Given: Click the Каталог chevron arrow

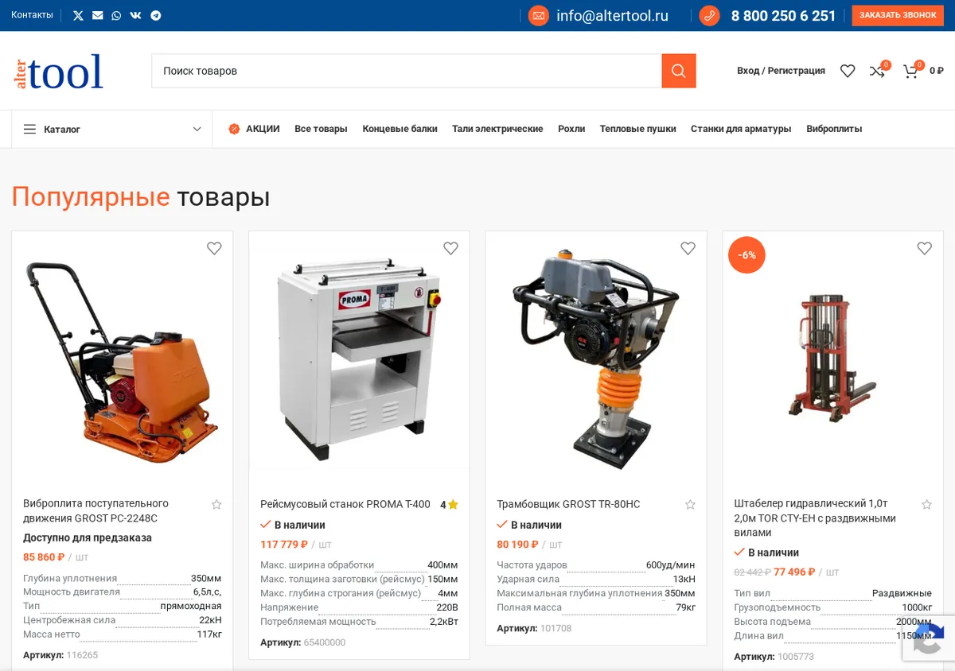Looking at the screenshot, I should tap(197, 129).
